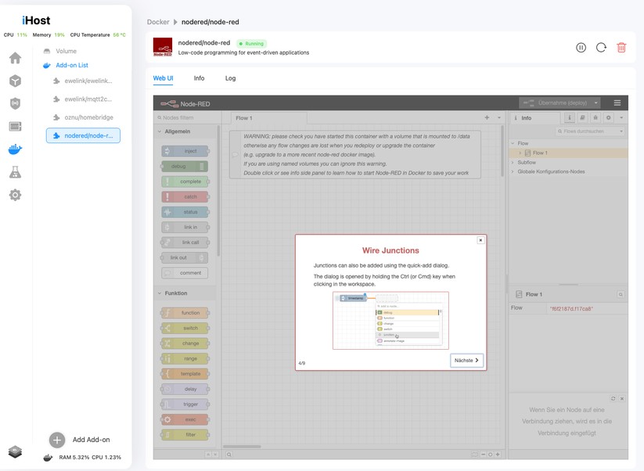
Task: Select the delay node in the palette
Action: pyautogui.click(x=185, y=388)
